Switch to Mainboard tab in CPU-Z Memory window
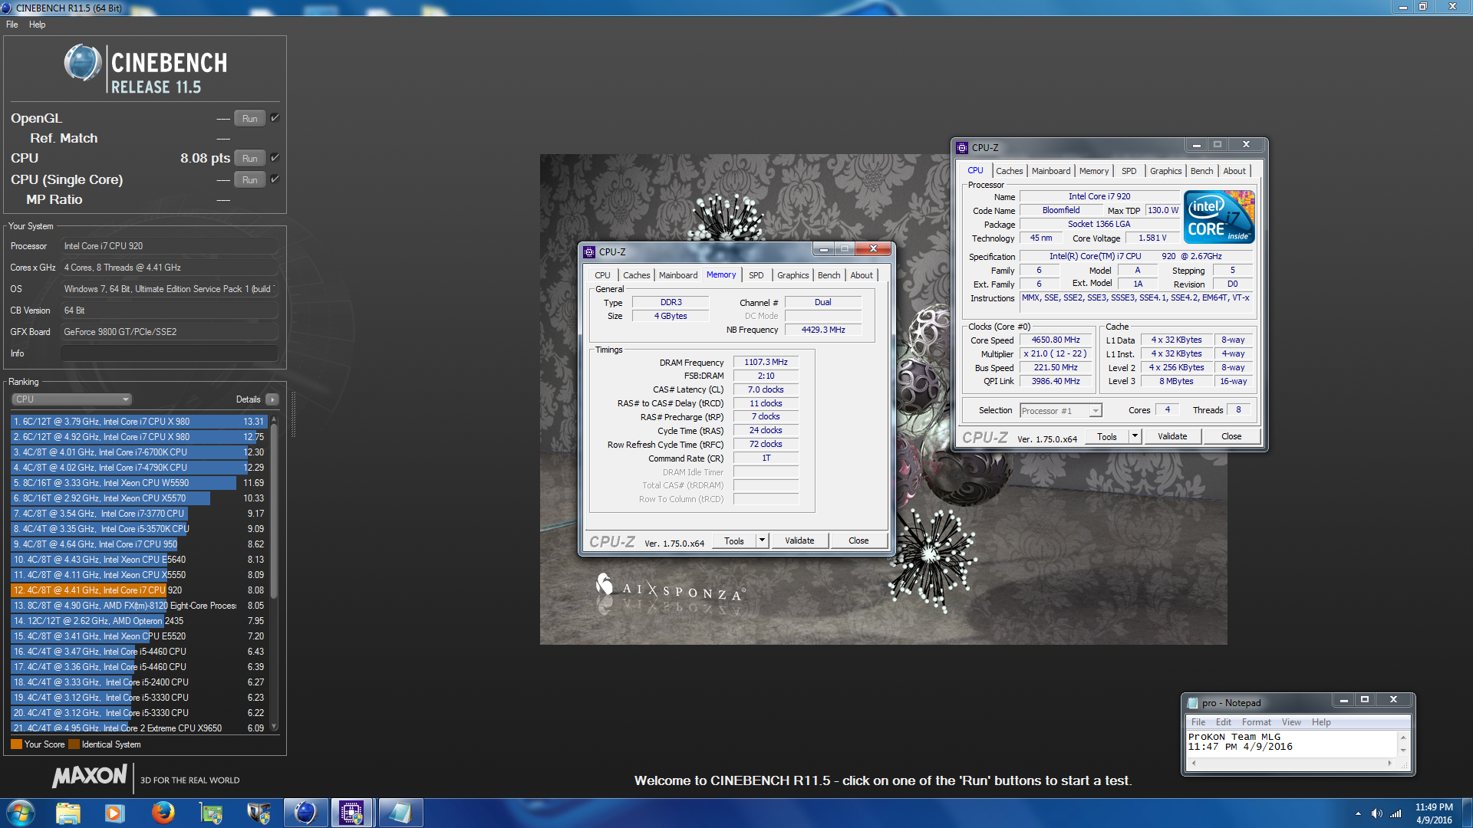 click(678, 275)
